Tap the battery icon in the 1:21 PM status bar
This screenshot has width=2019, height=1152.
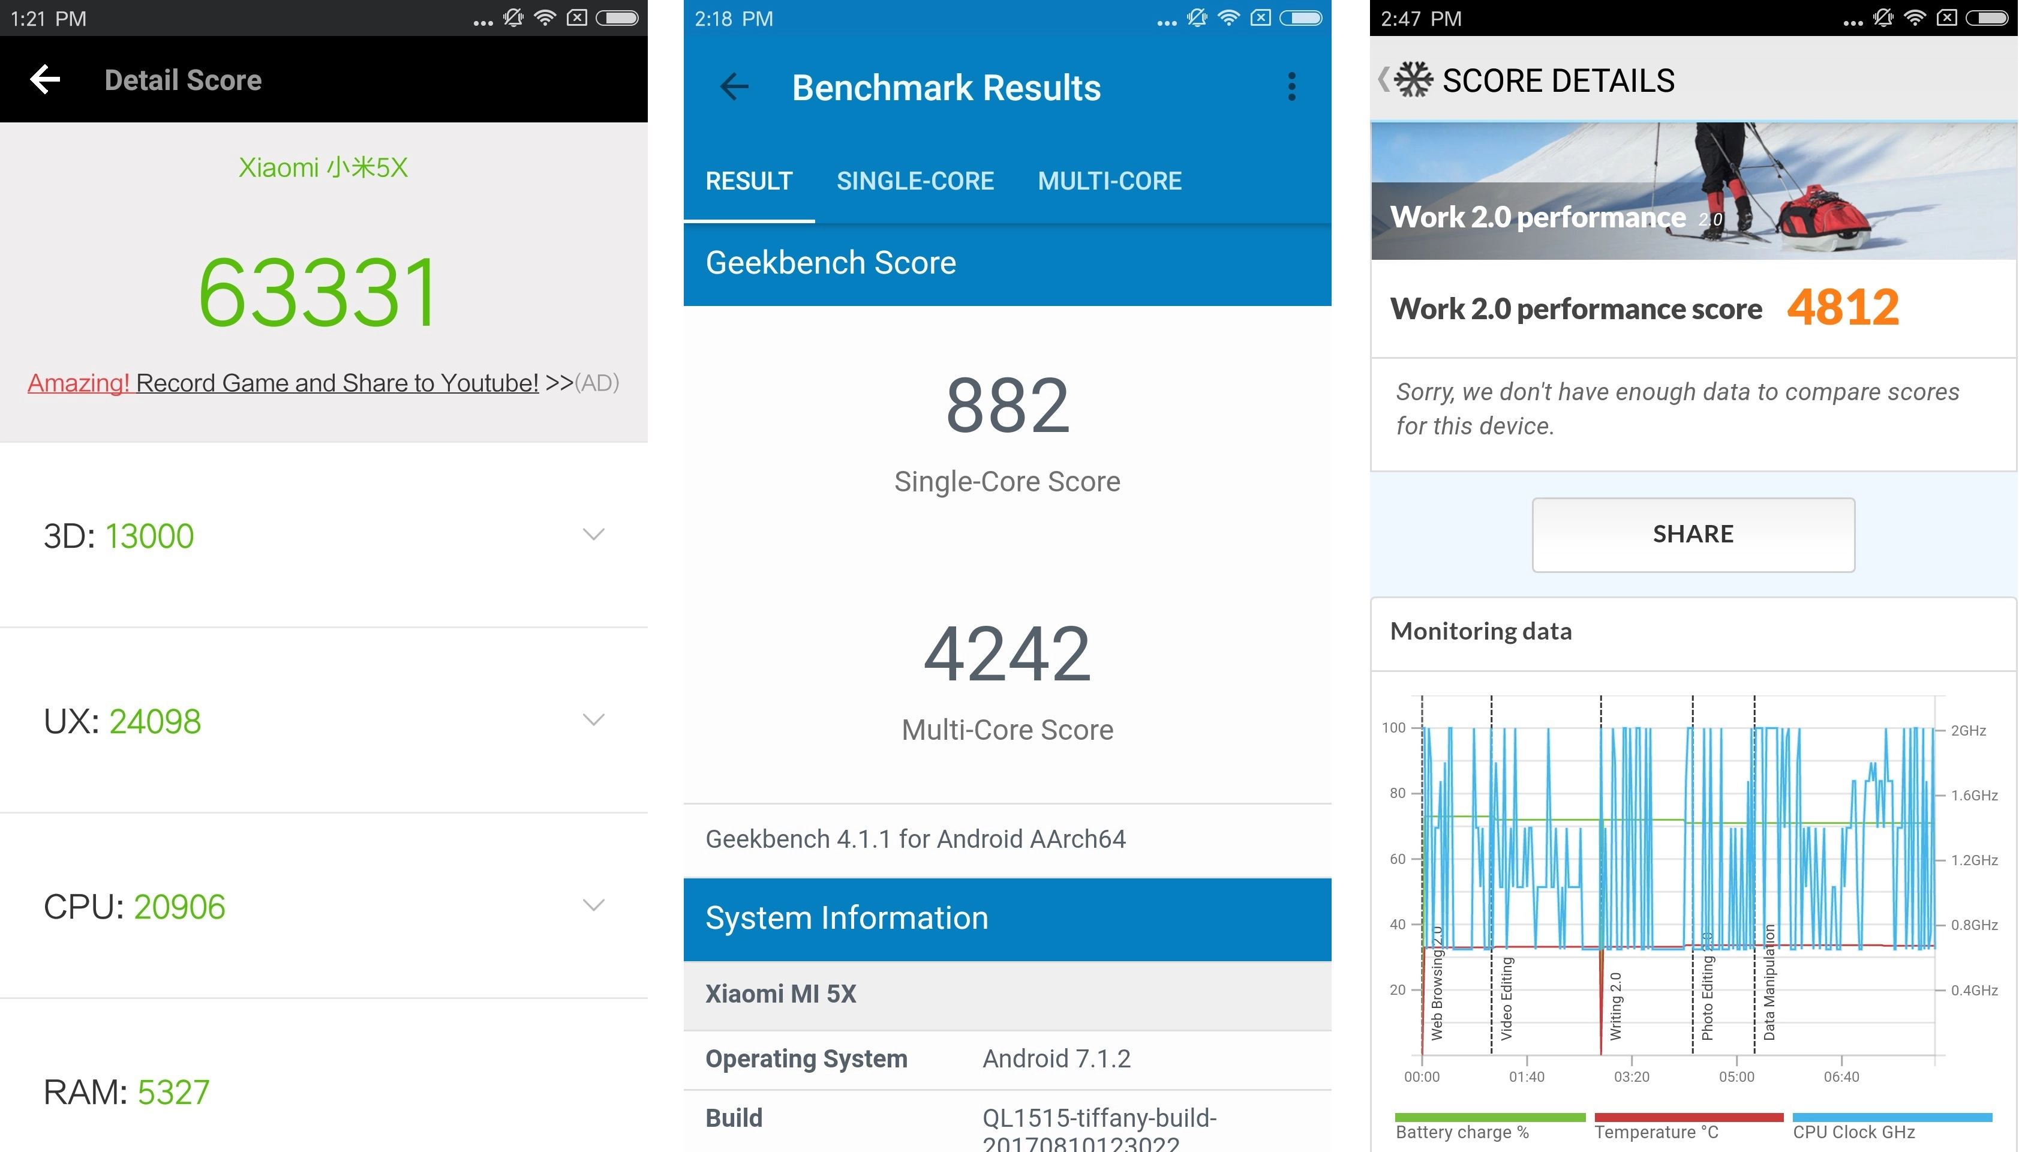[x=617, y=17]
